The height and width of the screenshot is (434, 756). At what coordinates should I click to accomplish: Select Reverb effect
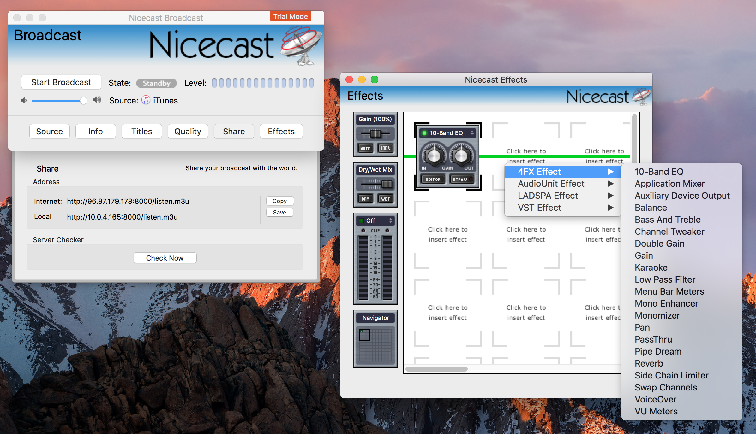pyautogui.click(x=681, y=363)
